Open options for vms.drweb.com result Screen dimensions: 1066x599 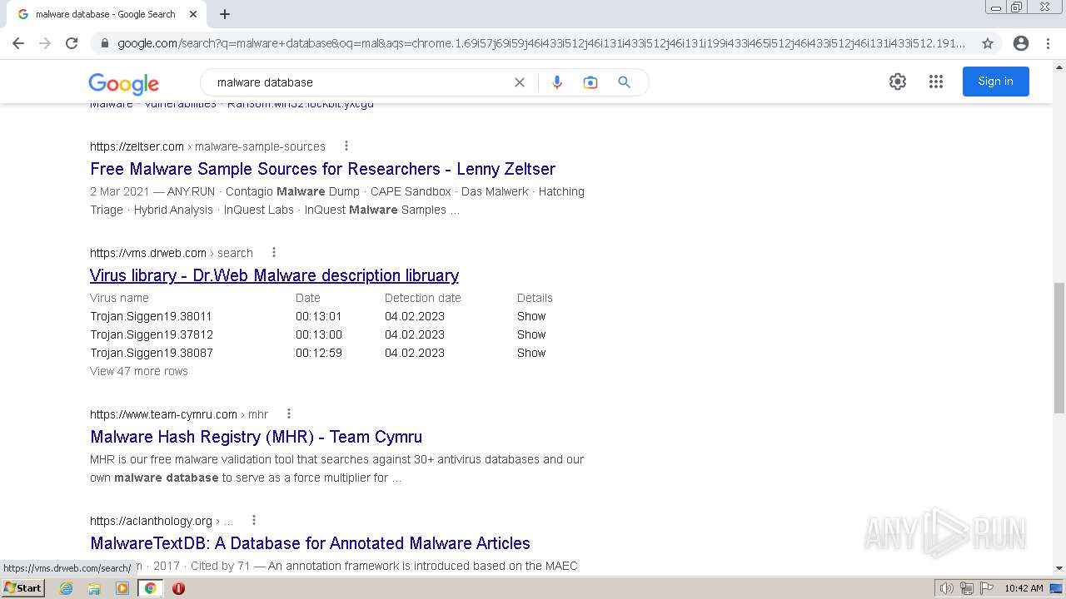(x=273, y=252)
